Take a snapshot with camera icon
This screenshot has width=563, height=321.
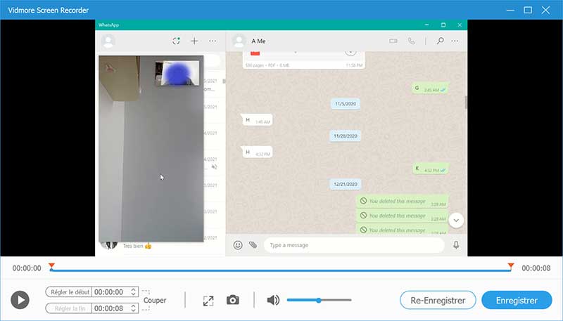233,300
